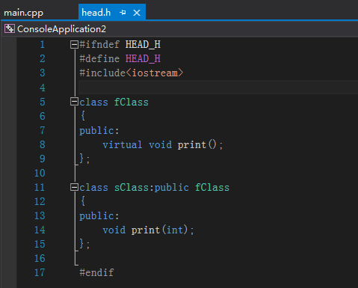
Task: Click the class keyword on line 11
Action: click(x=93, y=188)
